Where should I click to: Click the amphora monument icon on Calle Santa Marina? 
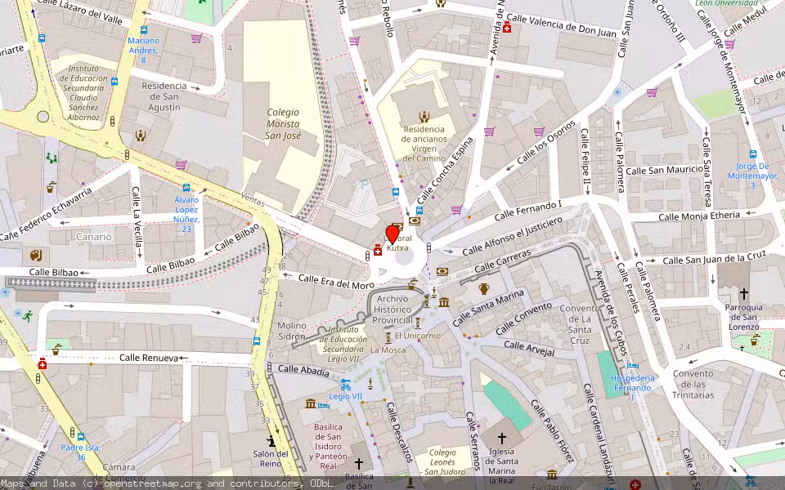(x=484, y=288)
